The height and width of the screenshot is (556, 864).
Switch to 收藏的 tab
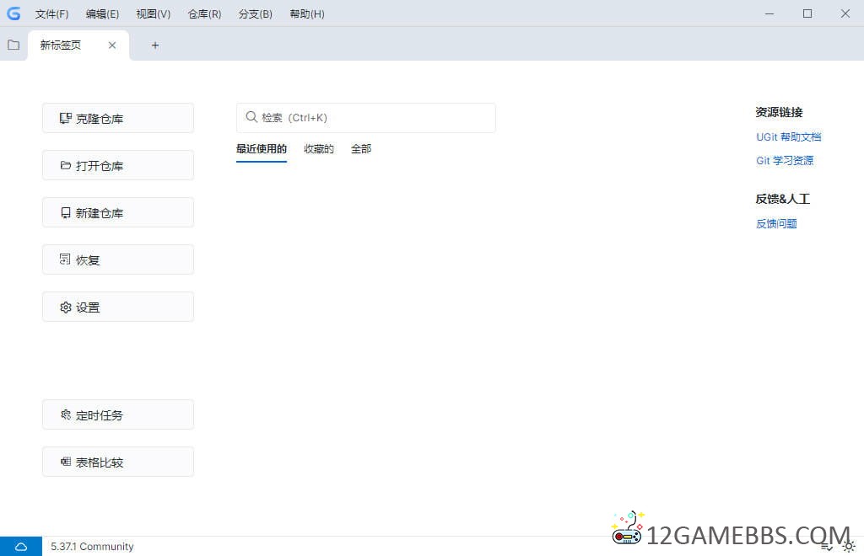[318, 149]
